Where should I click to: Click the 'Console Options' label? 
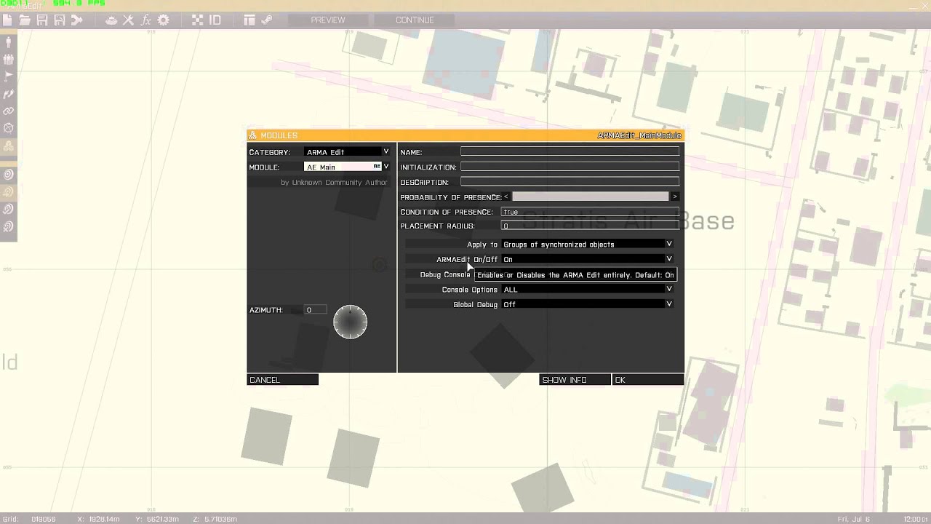469,290
